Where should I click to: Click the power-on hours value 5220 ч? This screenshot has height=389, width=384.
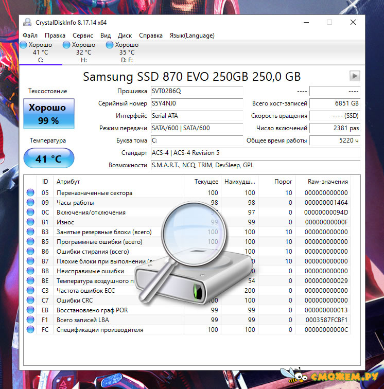pyautogui.click(x=335, y=140)
